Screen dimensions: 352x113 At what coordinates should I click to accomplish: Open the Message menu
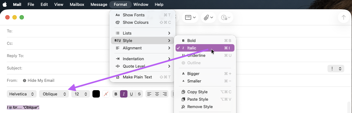[x=99, y=4]
